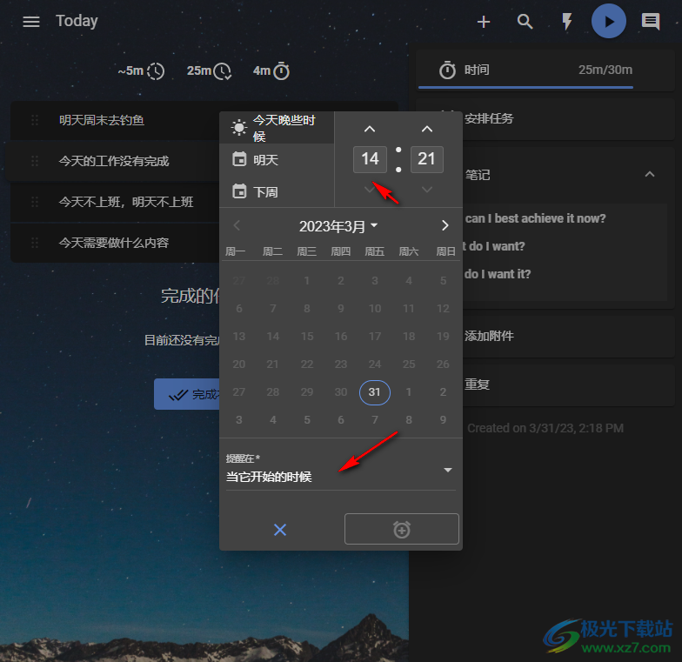Choose 今天晚些时候 option
The height and width of the screenshot is (662, 682).
click(276, 128)
